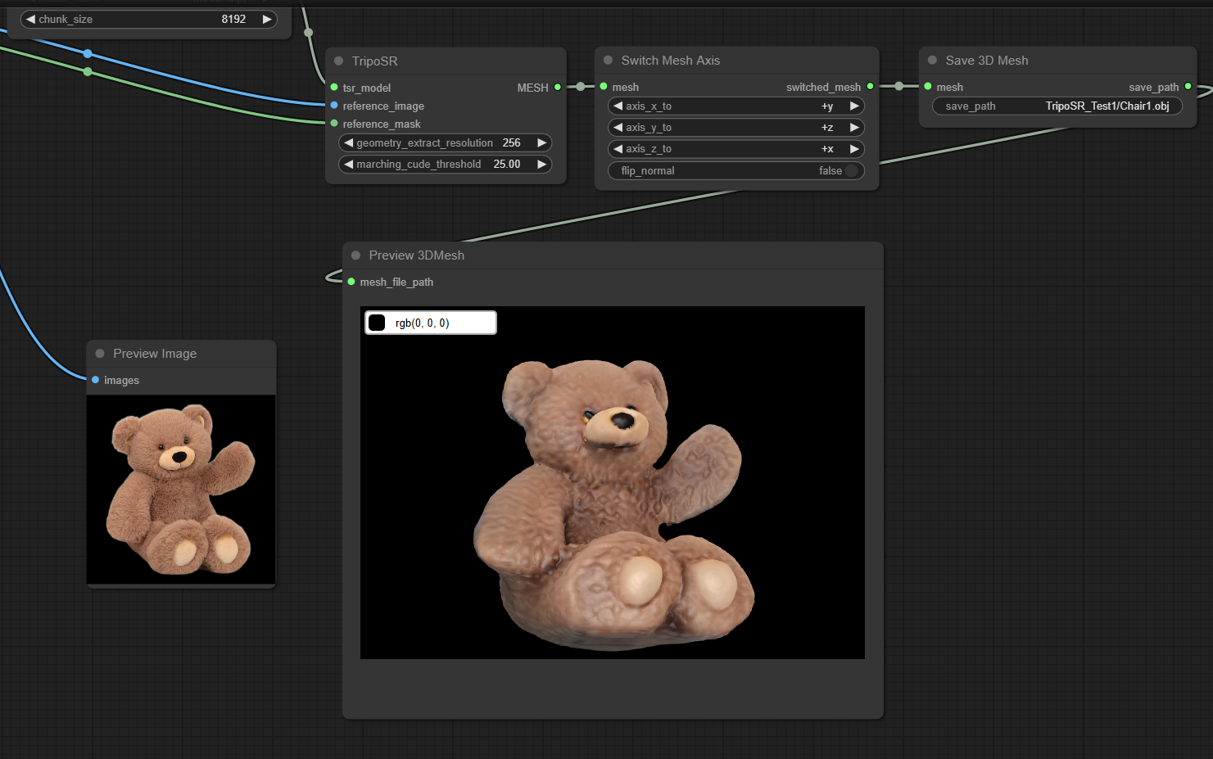1213x759 pixels.
Task: Collapse the Preview 3DMesh node
Action: click(x=355, y=255)
